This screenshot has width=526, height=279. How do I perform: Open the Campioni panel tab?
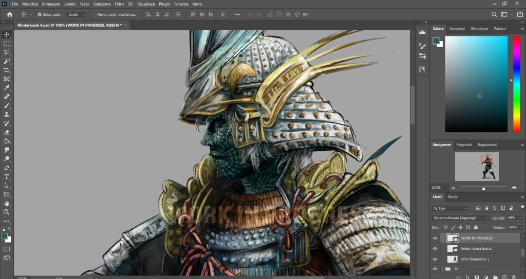point(457,29)
